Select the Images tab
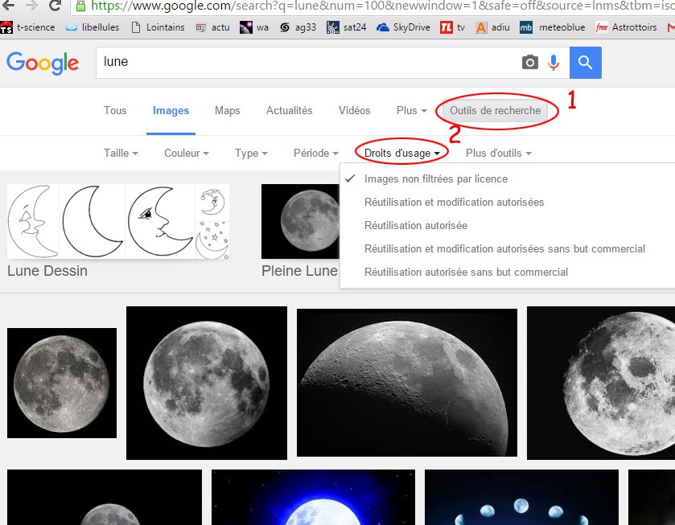 pyautogui.click(x=171, y=111)
